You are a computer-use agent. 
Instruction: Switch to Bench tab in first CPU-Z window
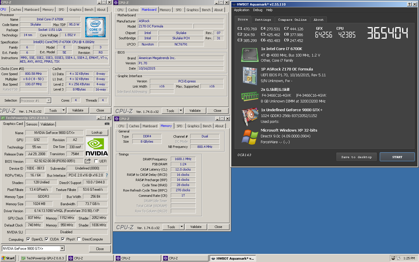(x=89, y=10)
